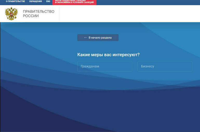The width and height of the screenshot is (200, 132).
Task: Select the Гражданам option
Action: point(104,66)
